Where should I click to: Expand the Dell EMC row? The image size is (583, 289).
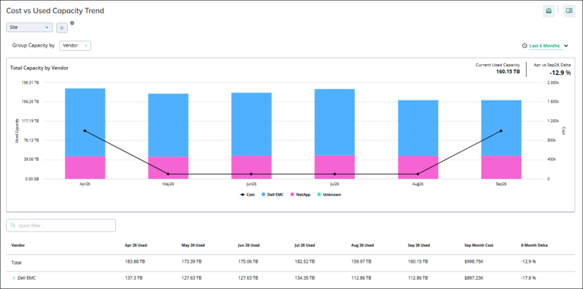point(14,278)
